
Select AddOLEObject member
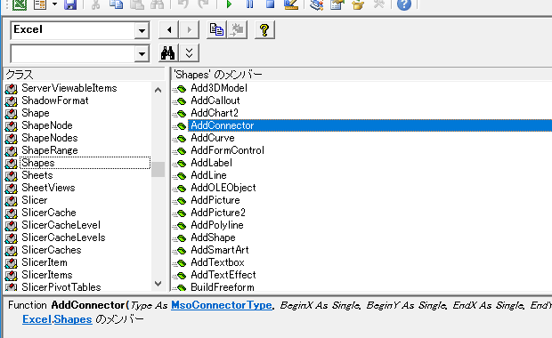(x=223, y=188)
